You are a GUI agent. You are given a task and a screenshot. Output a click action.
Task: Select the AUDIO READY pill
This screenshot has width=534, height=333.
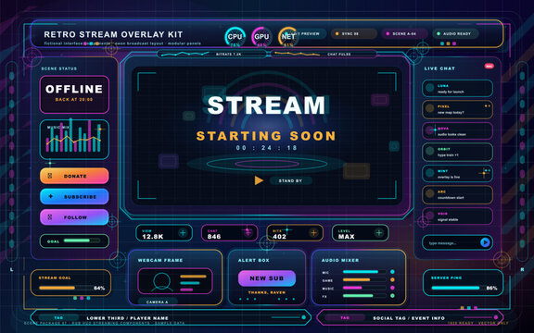click(455, 33)
